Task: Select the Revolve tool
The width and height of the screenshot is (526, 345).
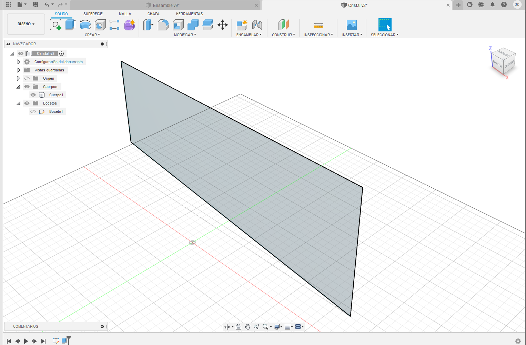Action: point(85,25)
